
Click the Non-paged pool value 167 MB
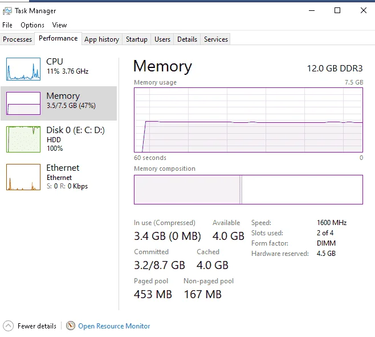203,294
